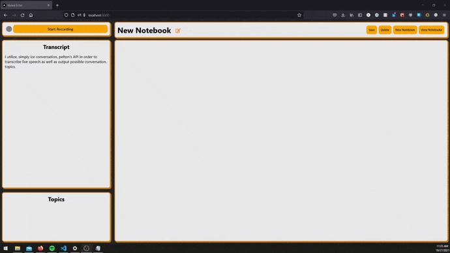
Task: Open the Settings gear in the taskbar
Action: coord(75,248)
